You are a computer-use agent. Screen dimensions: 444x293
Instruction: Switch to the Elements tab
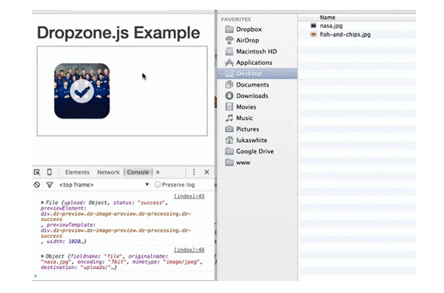point(77,172)
